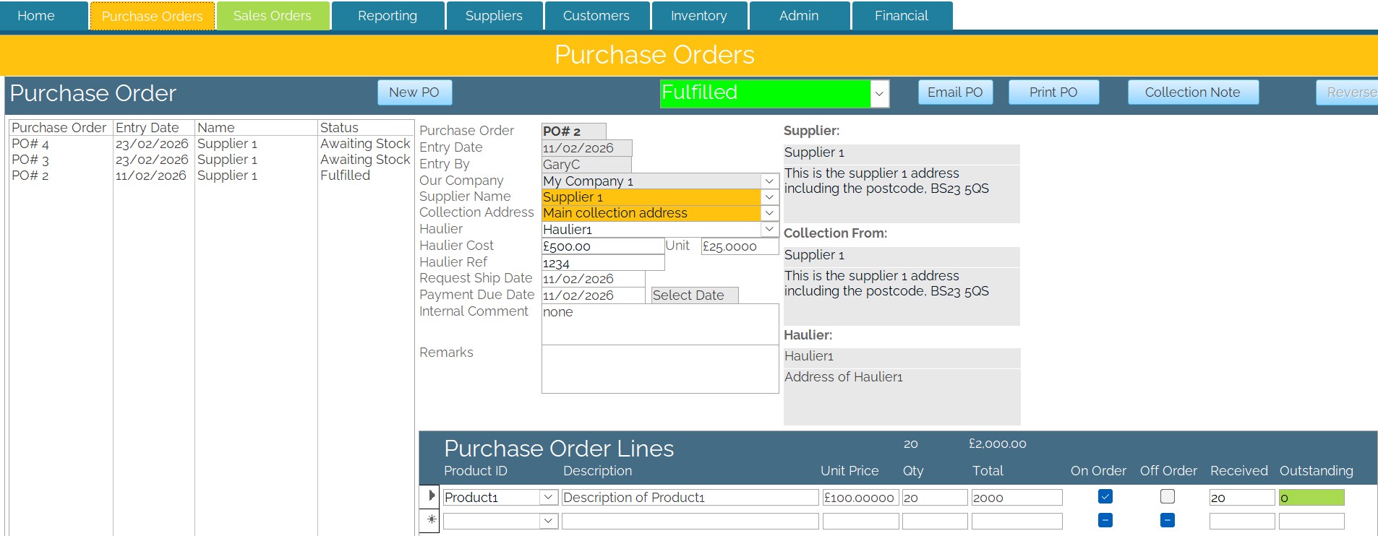Image resolution: width=1378 pixels, height=536 pixels.
Task: Open the Reporting tab
Action: [x=388, y=16]
